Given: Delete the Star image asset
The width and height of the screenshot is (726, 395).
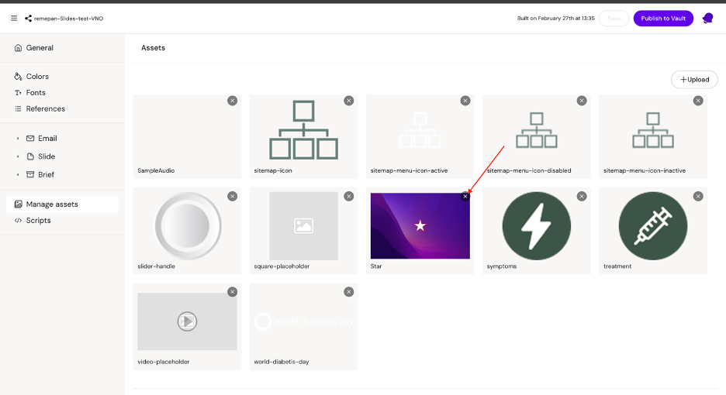Looking at the screenshot, I should click(x=465, y=197).
